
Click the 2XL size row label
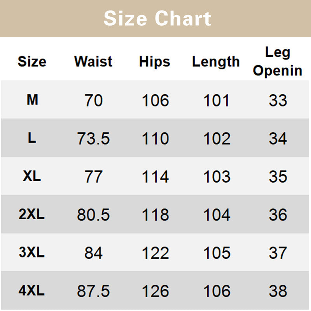[x=32, y=215]
